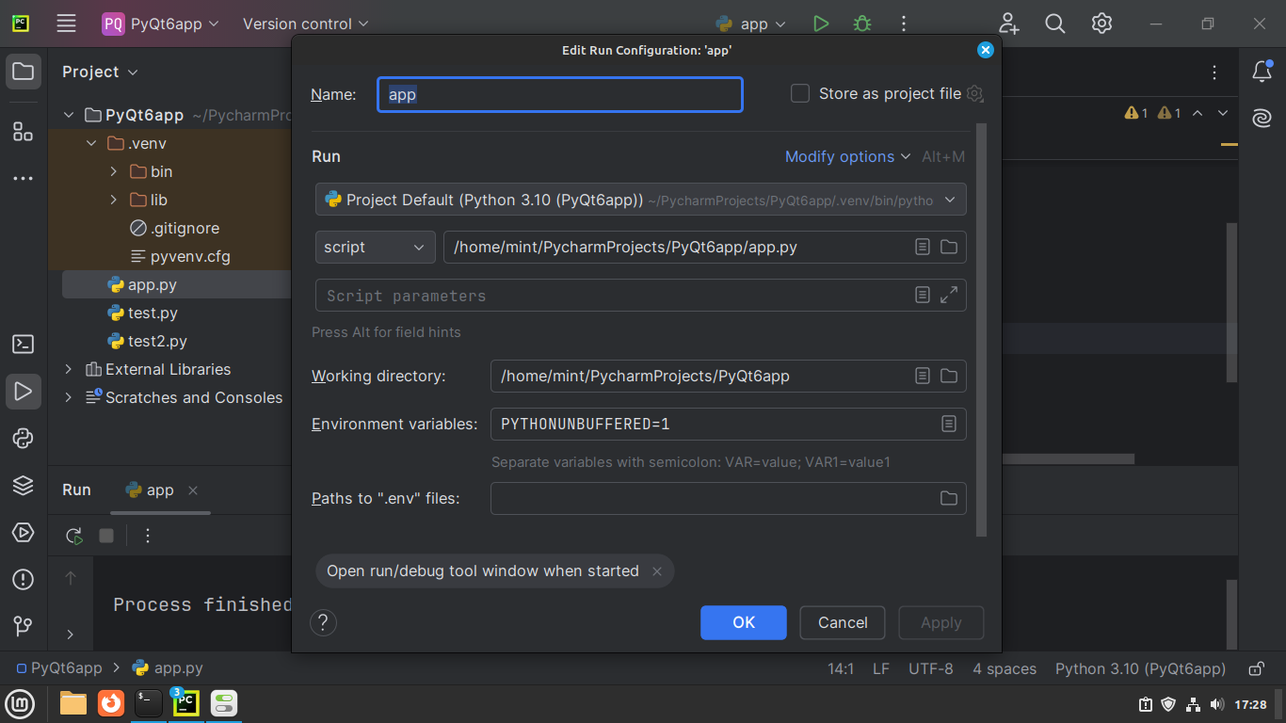This screenshot has height=723, width=1286.
Task: Open the Terminal tool window
Action: click(x=24, y=345)
